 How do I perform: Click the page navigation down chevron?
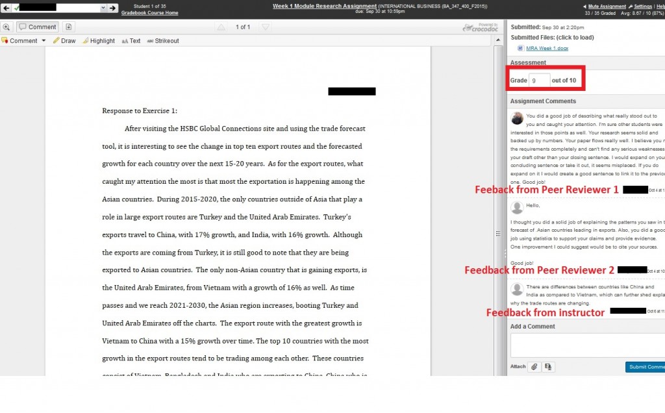(x=264, y=27)
